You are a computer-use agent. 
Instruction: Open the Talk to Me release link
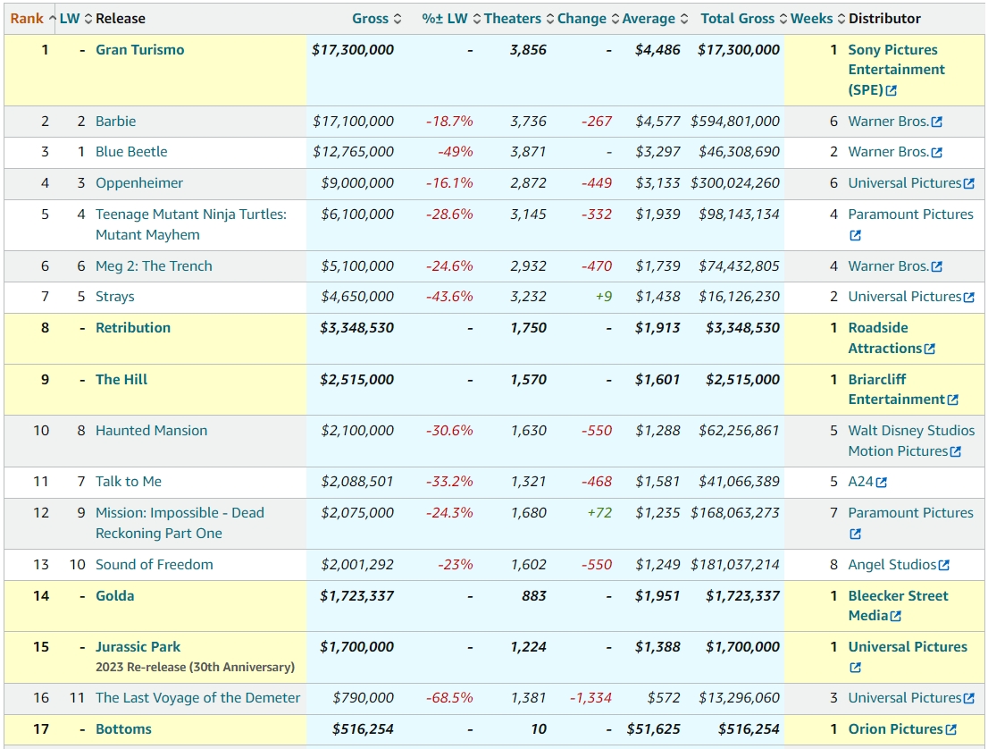(128, 482)
